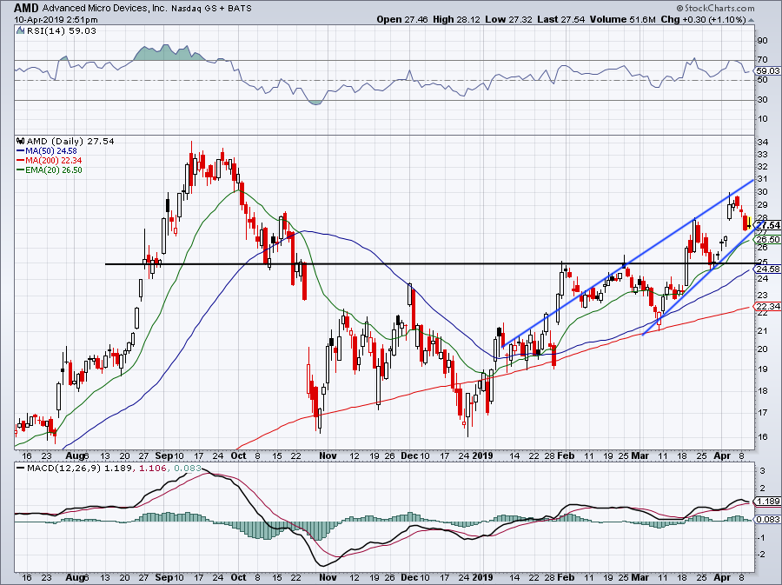Click the blue line swatch beside MA(50)
782x585 pixels.
(x=21, y=151)
